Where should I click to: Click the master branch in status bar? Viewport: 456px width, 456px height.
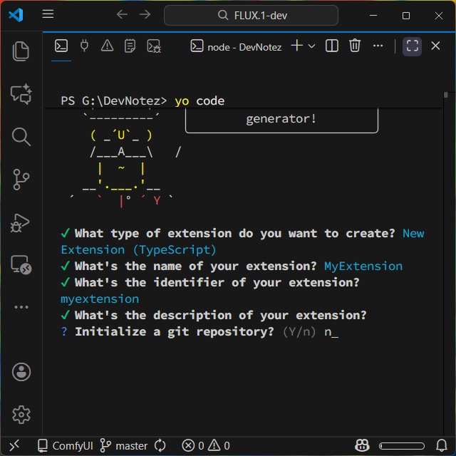click(123, 445)
